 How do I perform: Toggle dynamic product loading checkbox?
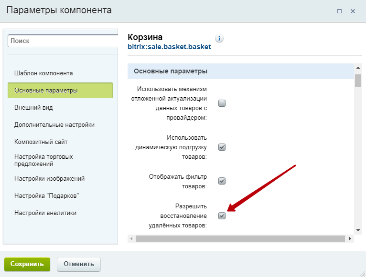point(222,147)
